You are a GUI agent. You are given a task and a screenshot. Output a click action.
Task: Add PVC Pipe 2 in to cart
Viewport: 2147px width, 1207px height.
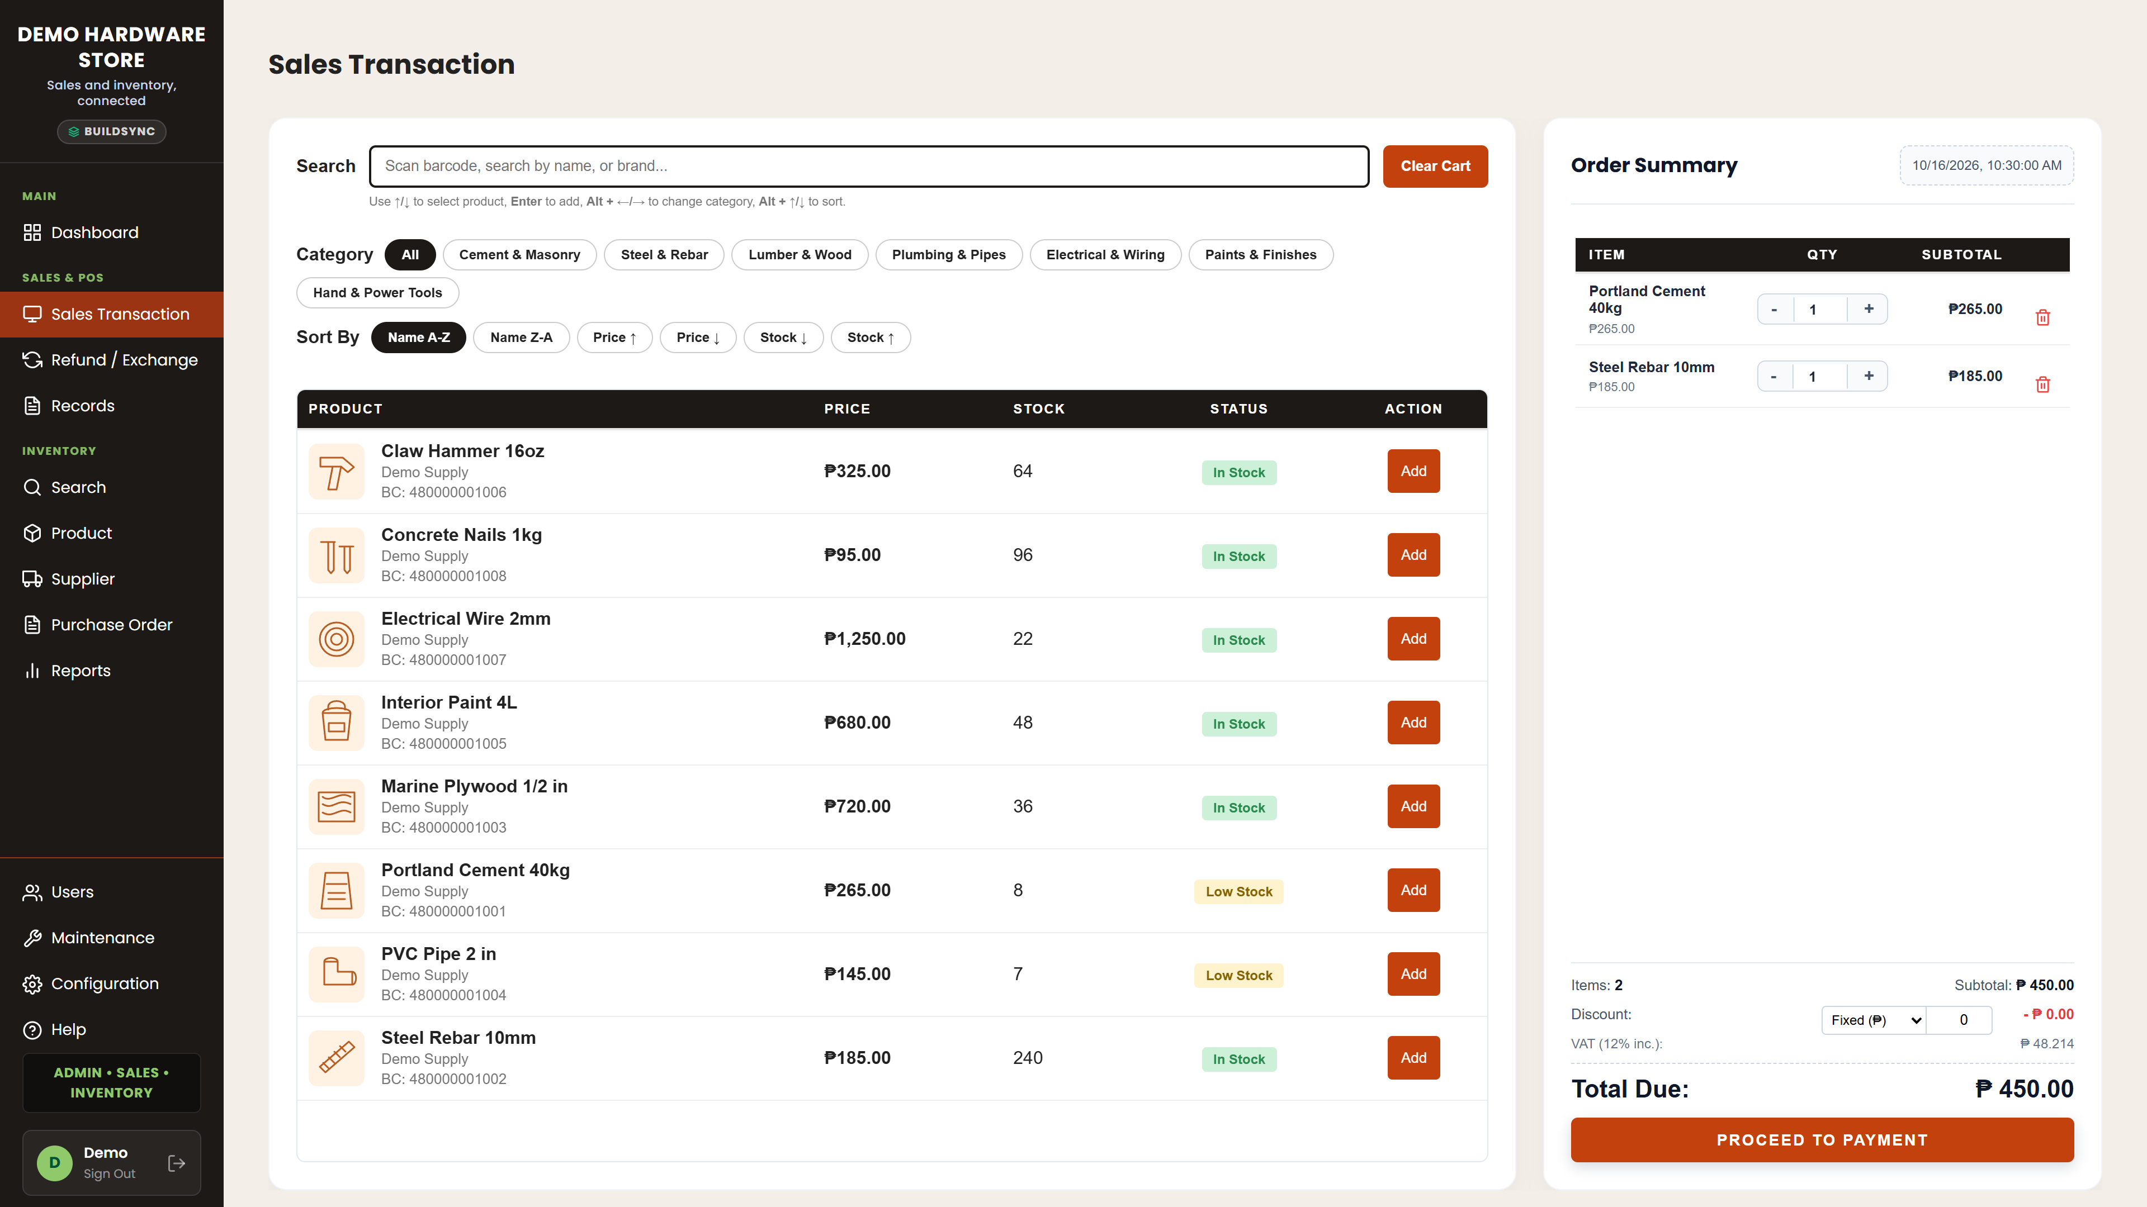tap(1413, 975)
